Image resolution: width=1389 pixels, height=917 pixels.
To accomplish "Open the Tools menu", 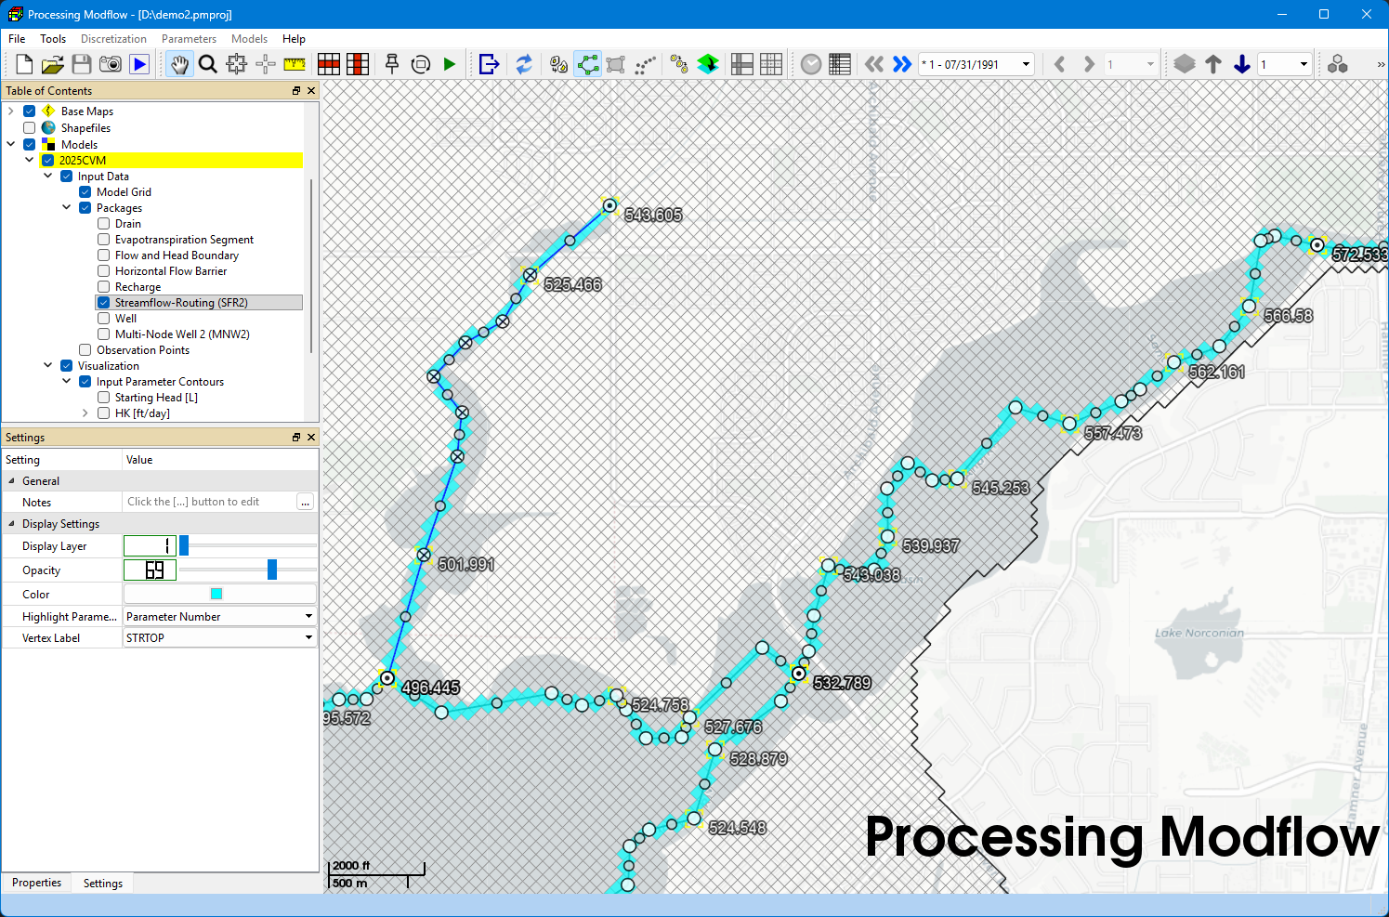I will pos(53,39).
